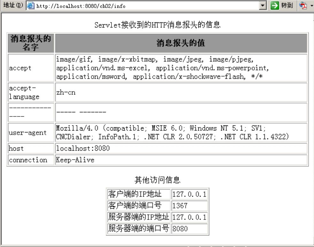This screenshot has height=247, width=314.
Task: Click the server port value 8080
Action: tap(189, 228)
